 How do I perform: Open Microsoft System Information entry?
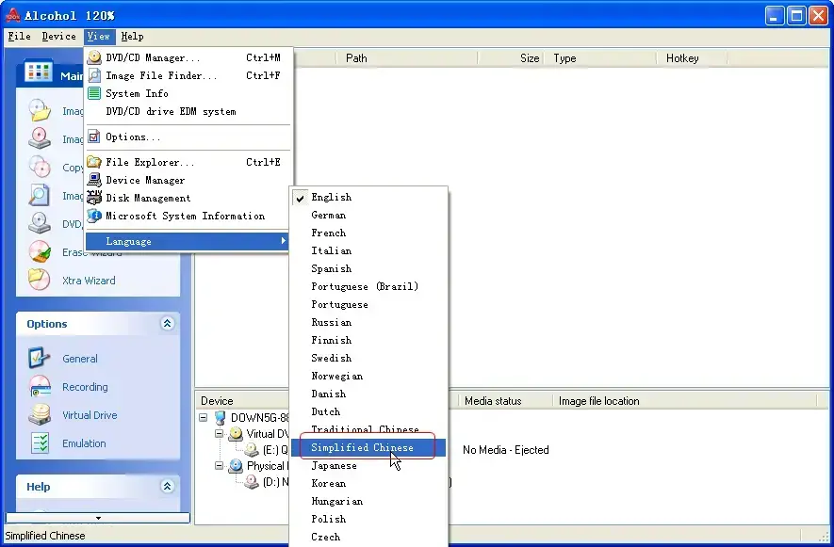click(188, 216)
